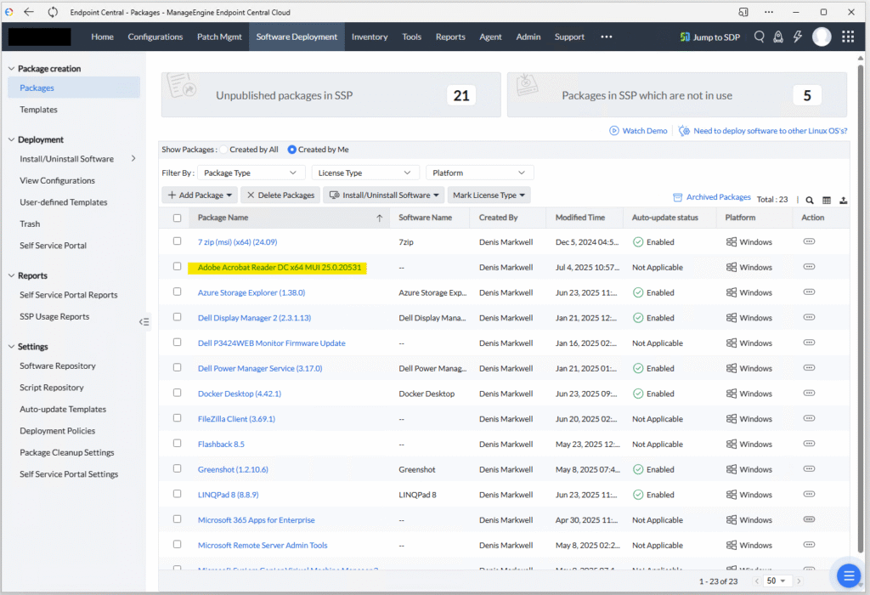This screenshot has height=595, width=870.
Task: Check the select-all checkbox in table header
Action: coord(178,218)
